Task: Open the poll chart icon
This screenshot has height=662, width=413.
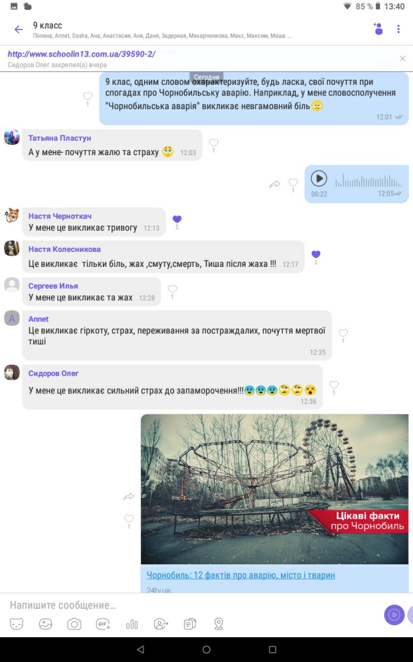Action: pos(132,624)
